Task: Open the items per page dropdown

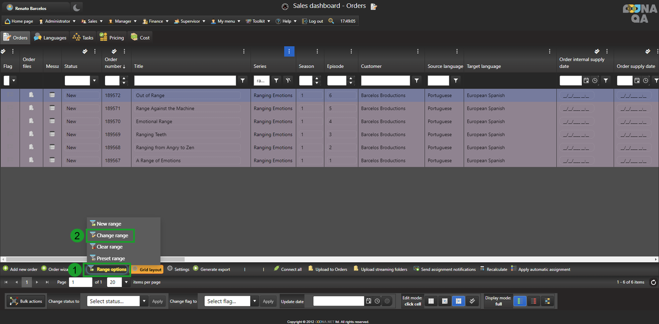Action: point(126,282)
